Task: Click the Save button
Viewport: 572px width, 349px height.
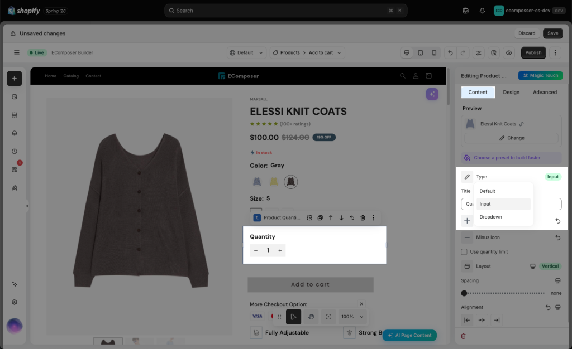Action: (x=552, y=33)
